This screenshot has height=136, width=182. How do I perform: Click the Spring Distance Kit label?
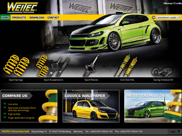(163, 80)
